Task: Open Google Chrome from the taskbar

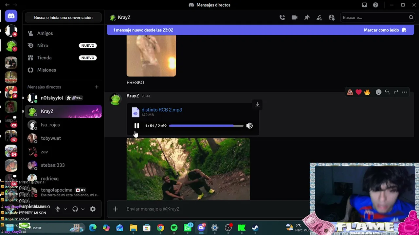Action: click(160, 228)
